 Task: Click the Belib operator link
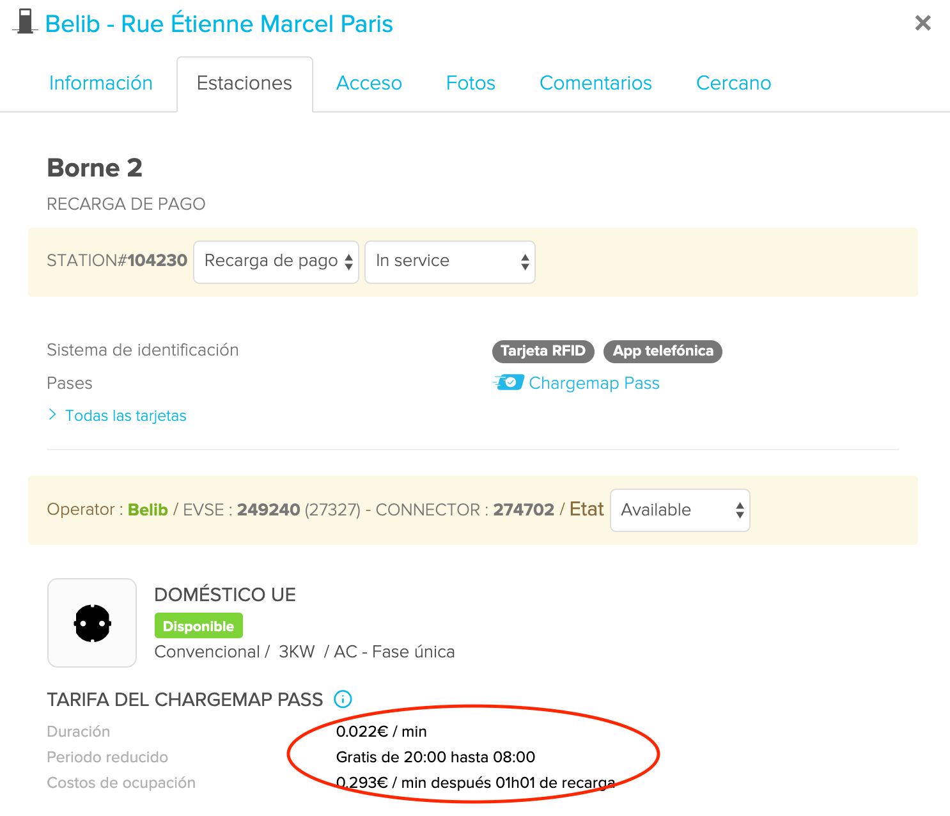(148, 510)
